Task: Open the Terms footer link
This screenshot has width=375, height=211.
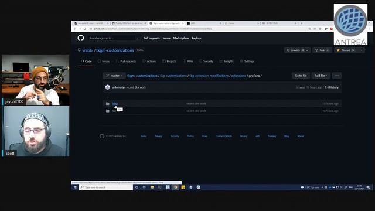Action: [x=144, y=136]
